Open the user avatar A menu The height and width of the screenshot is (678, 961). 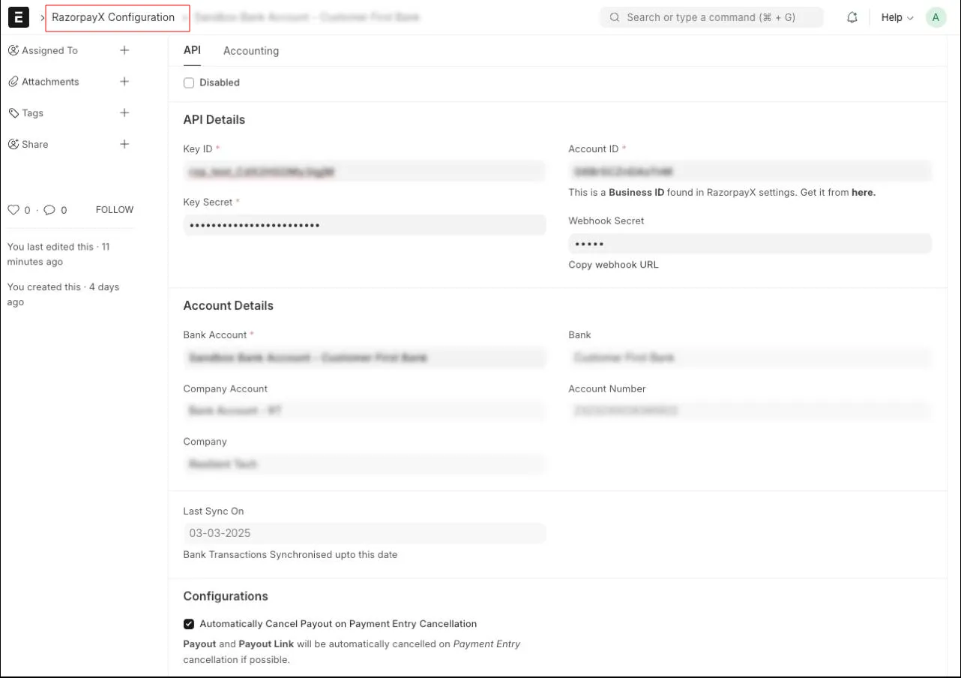tap(936, 17)
